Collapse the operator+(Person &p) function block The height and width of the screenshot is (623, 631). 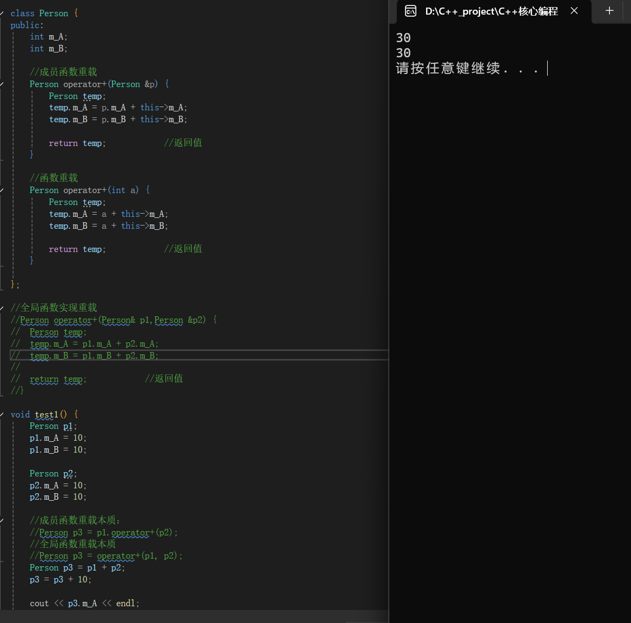point(2,84)
